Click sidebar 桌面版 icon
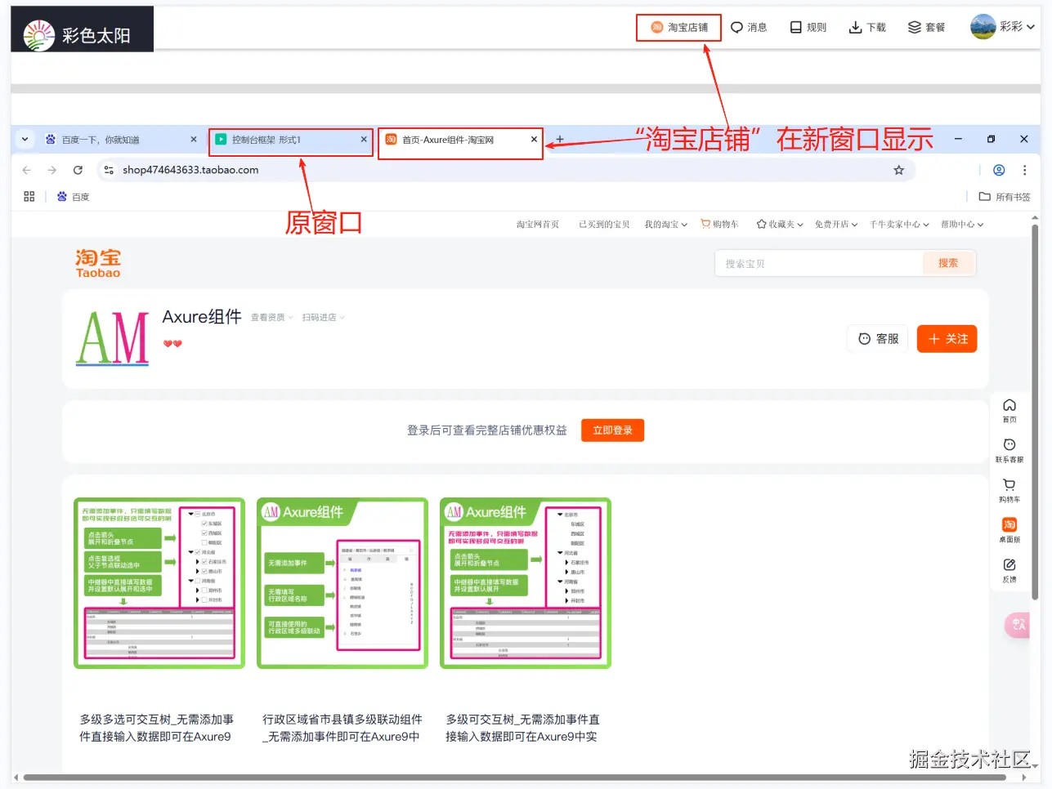1052x789 pixels. (x=1009, y=530)
